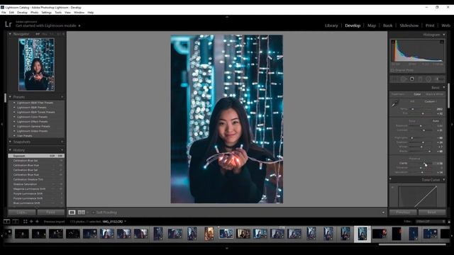Select the Radial Filter tool
Image resolution: width=454 pixels, height=255 pixels.
428,79
